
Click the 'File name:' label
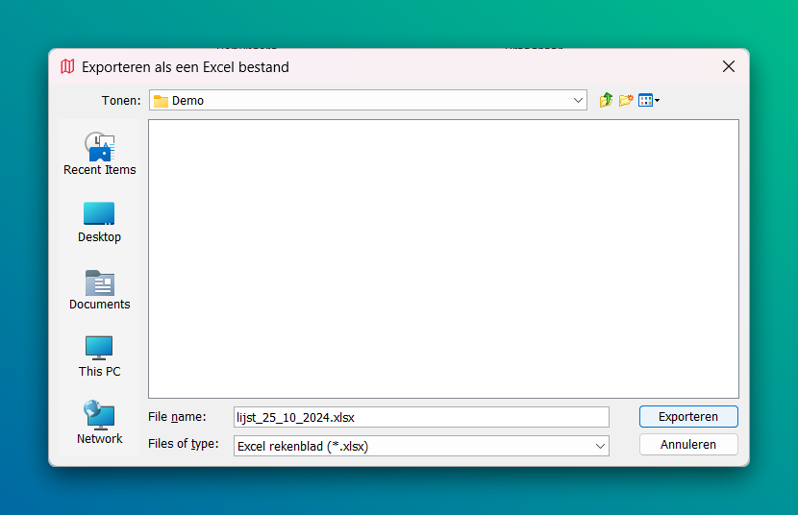177,416
